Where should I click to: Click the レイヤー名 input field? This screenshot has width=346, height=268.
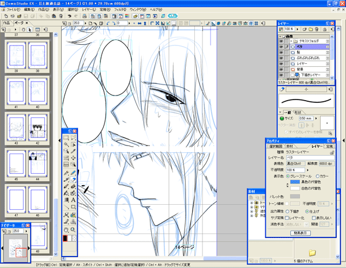click(310, 158)
